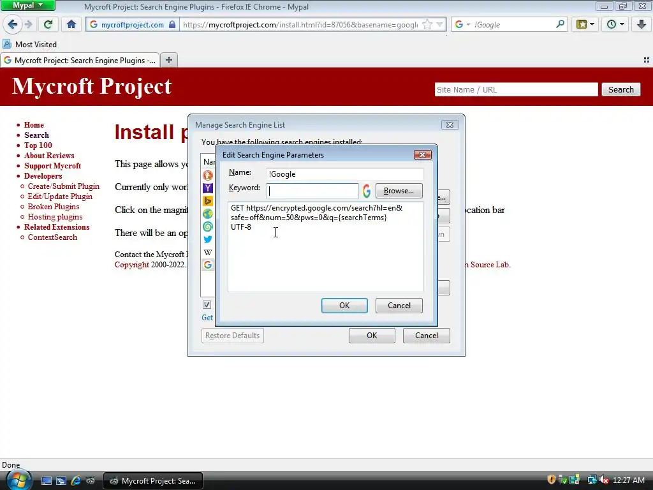The height and width of the screenshot is (490, 653).
Task: Click Cancel in Manage Search Engine List
Action: [x=427, y=336]
